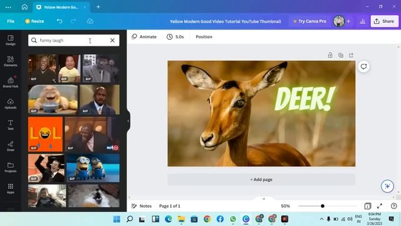
Task: Click the Resize button
Action: (34, 21)
